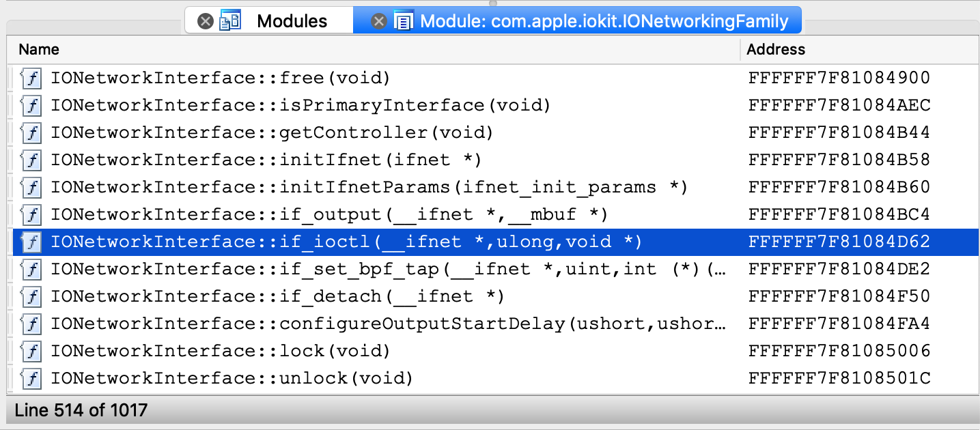Click address FFFFFF7F81084FA4 of configureOutputStartDelay

pos(839,324)
